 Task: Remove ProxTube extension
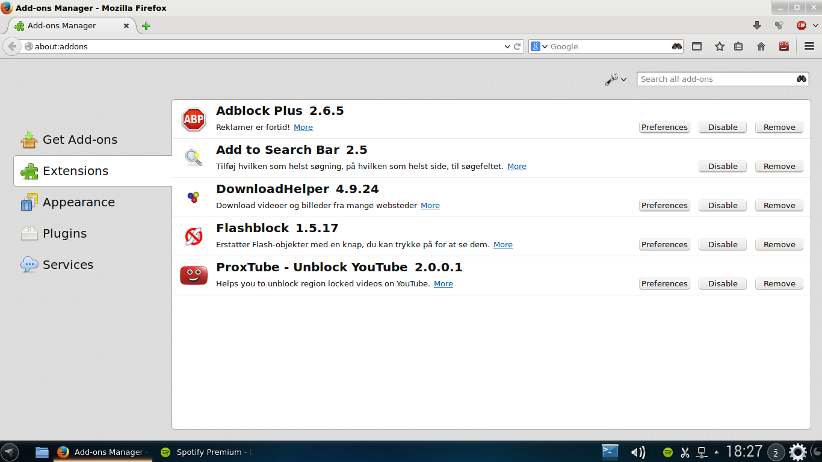[x=779, y=283]
